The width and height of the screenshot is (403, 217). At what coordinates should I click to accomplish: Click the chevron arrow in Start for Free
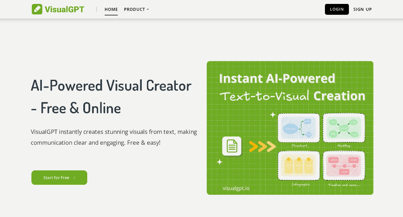74,178
